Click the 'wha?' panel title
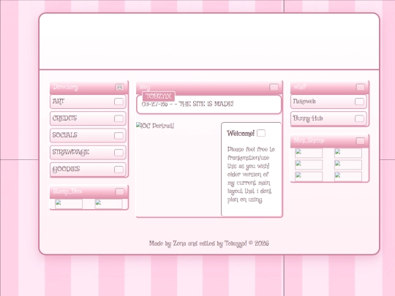This screenshot has height=296, width=395. (300, 87)
